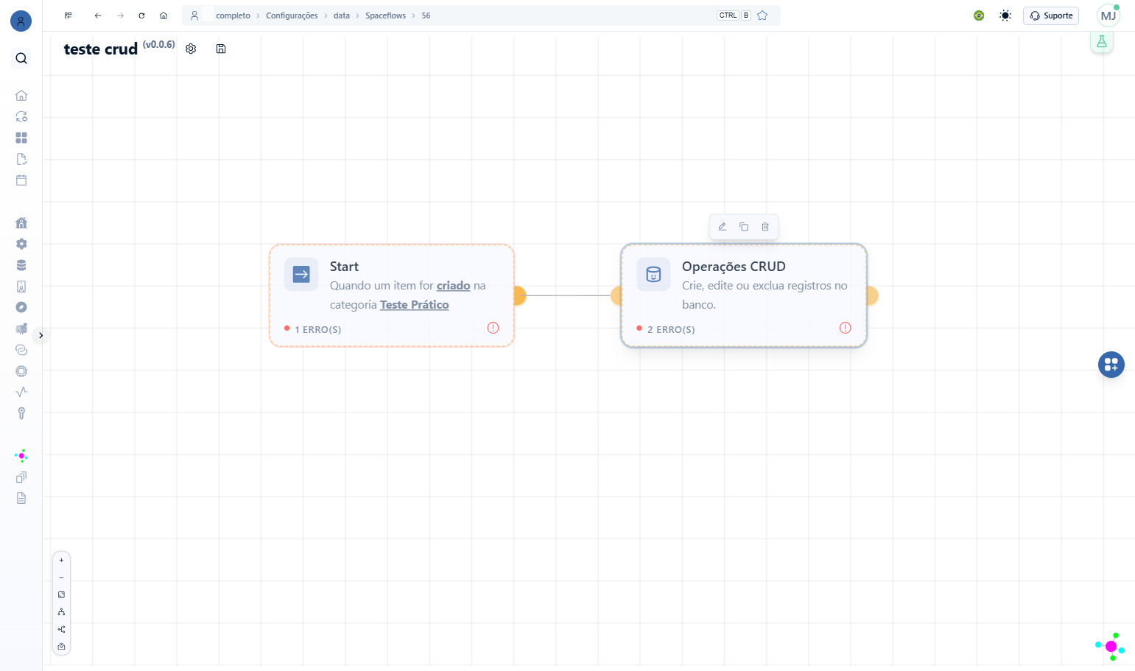
Task: Open the sidebar gear settings icon
Action: [21, 244]
